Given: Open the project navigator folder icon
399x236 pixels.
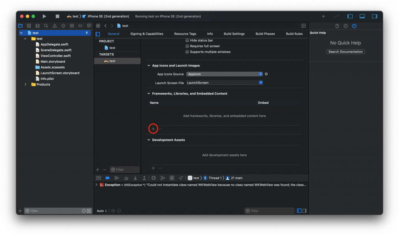Looking at the screenshot, I should [20, 26].
